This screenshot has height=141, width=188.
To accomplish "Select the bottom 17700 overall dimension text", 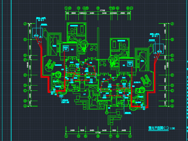I will click(98, 133).
